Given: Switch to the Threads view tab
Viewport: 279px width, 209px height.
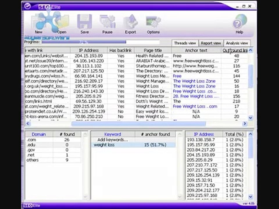Looking at the screenshot, I should tap(185, 43).
